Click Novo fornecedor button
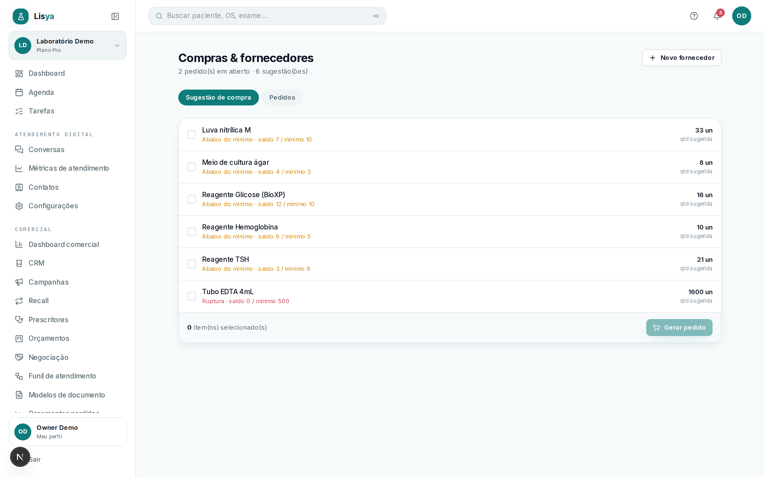 (x=681, y=58)
